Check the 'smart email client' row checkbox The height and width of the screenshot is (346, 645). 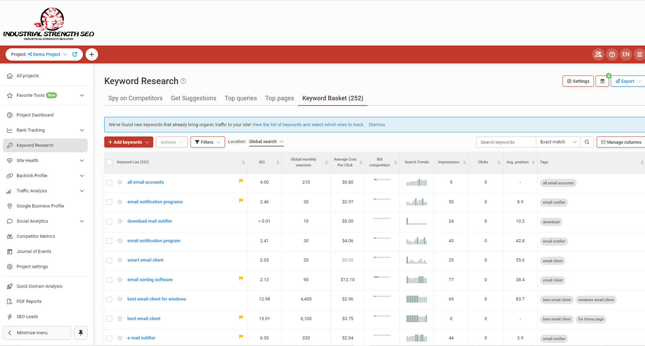click(110, 260)
